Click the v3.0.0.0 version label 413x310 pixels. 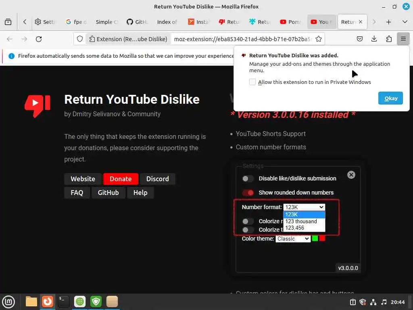[348, 268]
